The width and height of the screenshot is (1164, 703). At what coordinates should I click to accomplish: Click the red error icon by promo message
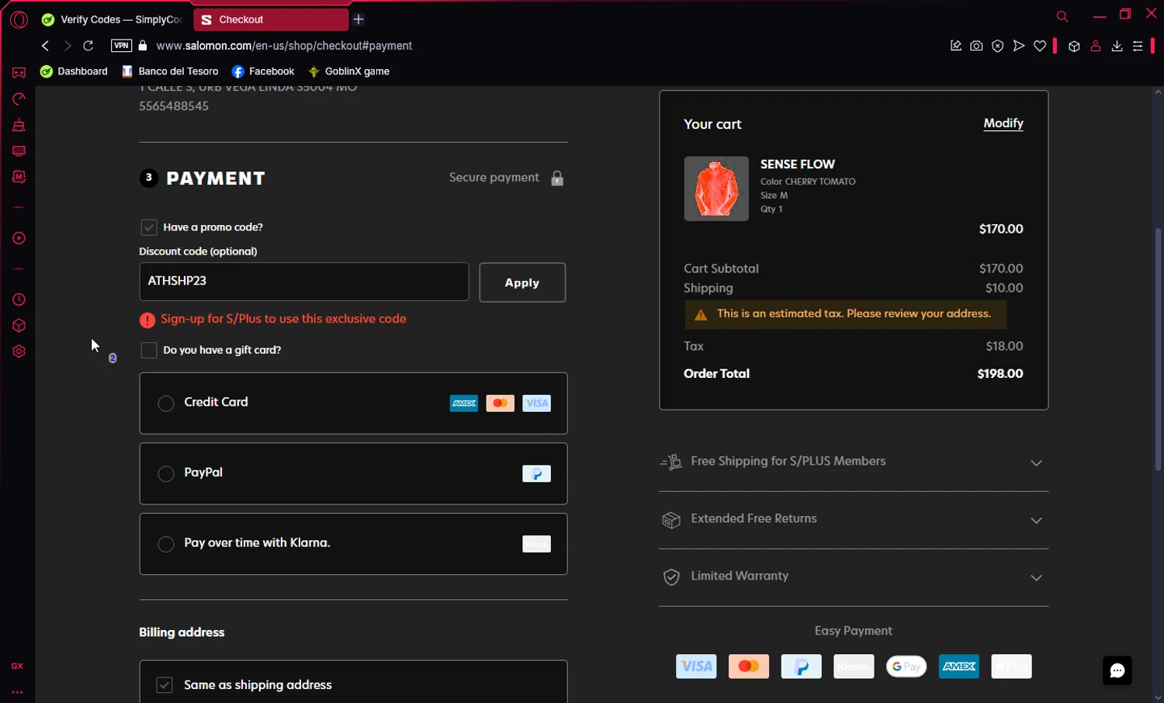[x=147, y=320]
